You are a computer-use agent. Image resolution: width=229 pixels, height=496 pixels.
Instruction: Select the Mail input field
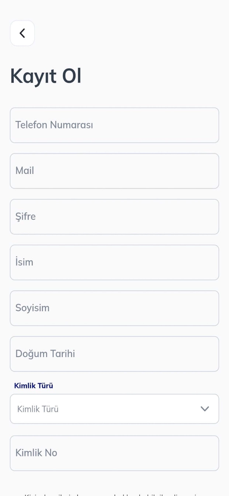(114, 171)
